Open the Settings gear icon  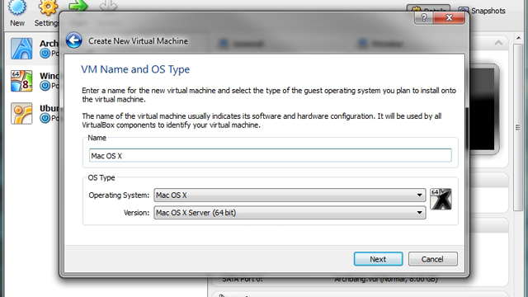click(x=48, y=7)
